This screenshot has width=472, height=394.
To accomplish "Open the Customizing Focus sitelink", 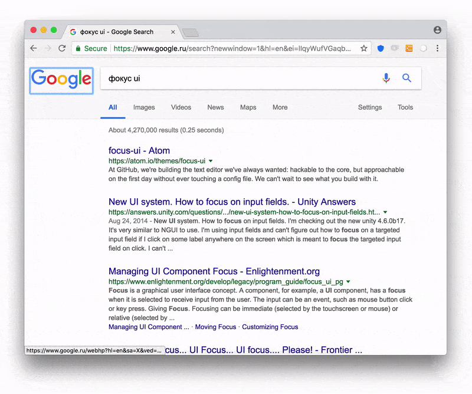I will click(270, 327).
